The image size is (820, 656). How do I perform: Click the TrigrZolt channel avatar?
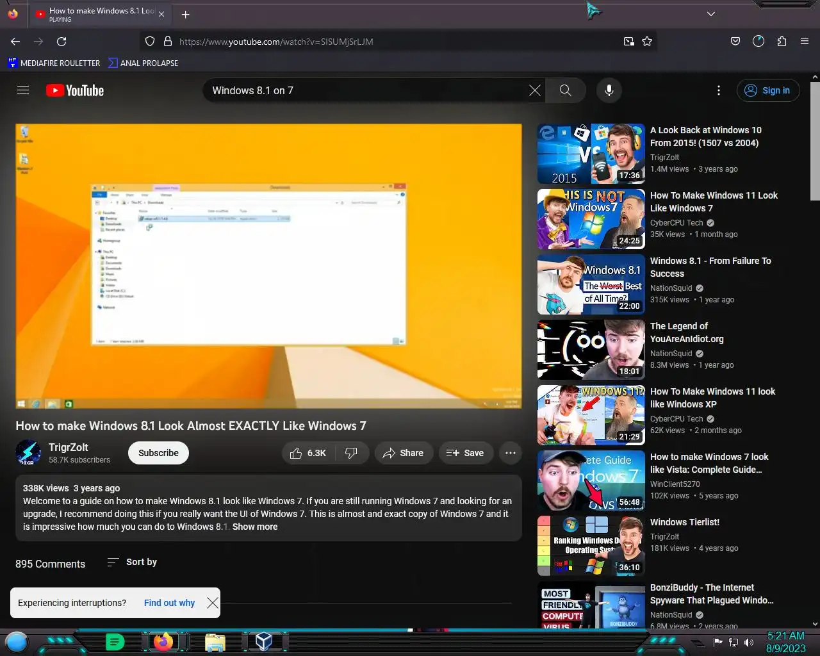tap(28, 453)
